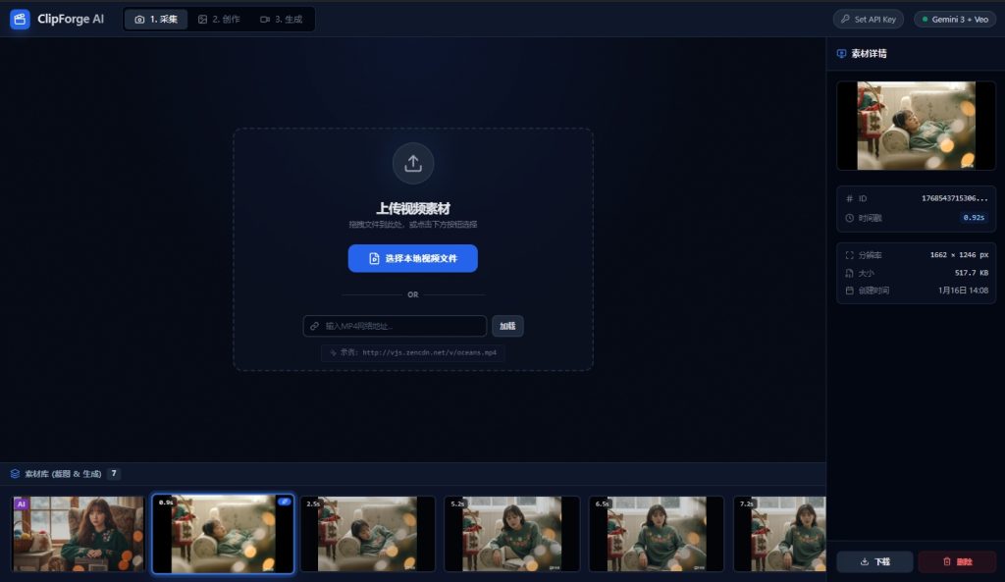The image size is (1005, 582).
Task: Click the resolution icon beside 分辨率
Action: click(x=849, y=255)
